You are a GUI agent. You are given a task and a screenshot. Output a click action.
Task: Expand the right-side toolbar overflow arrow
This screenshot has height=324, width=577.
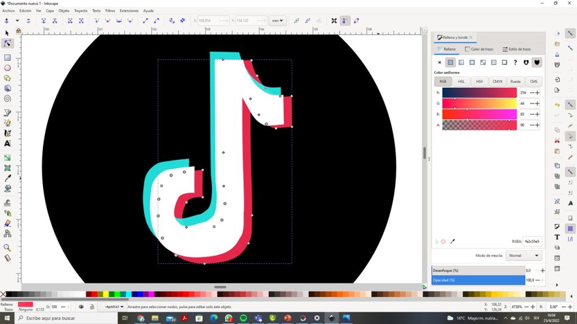pyautogui.click(x=557, y=285)
